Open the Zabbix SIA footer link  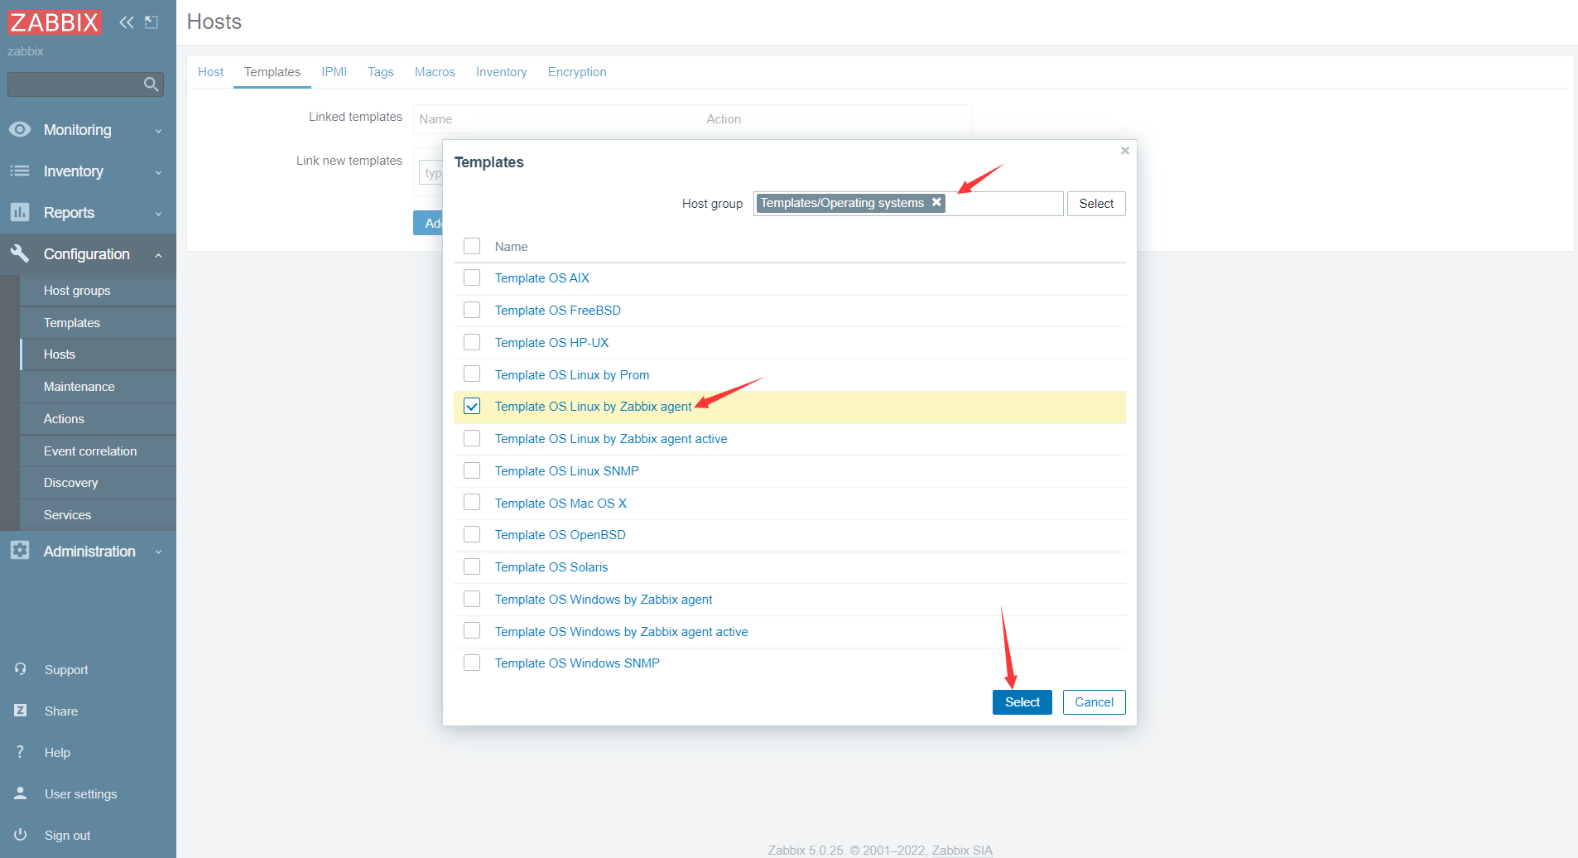pyautogui.click(x=962, y=851)
